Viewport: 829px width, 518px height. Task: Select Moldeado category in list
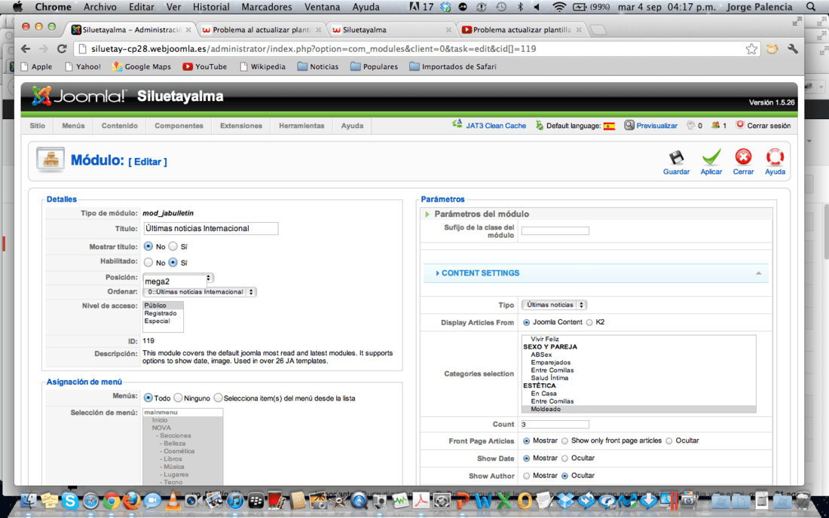tap(638, 410)
